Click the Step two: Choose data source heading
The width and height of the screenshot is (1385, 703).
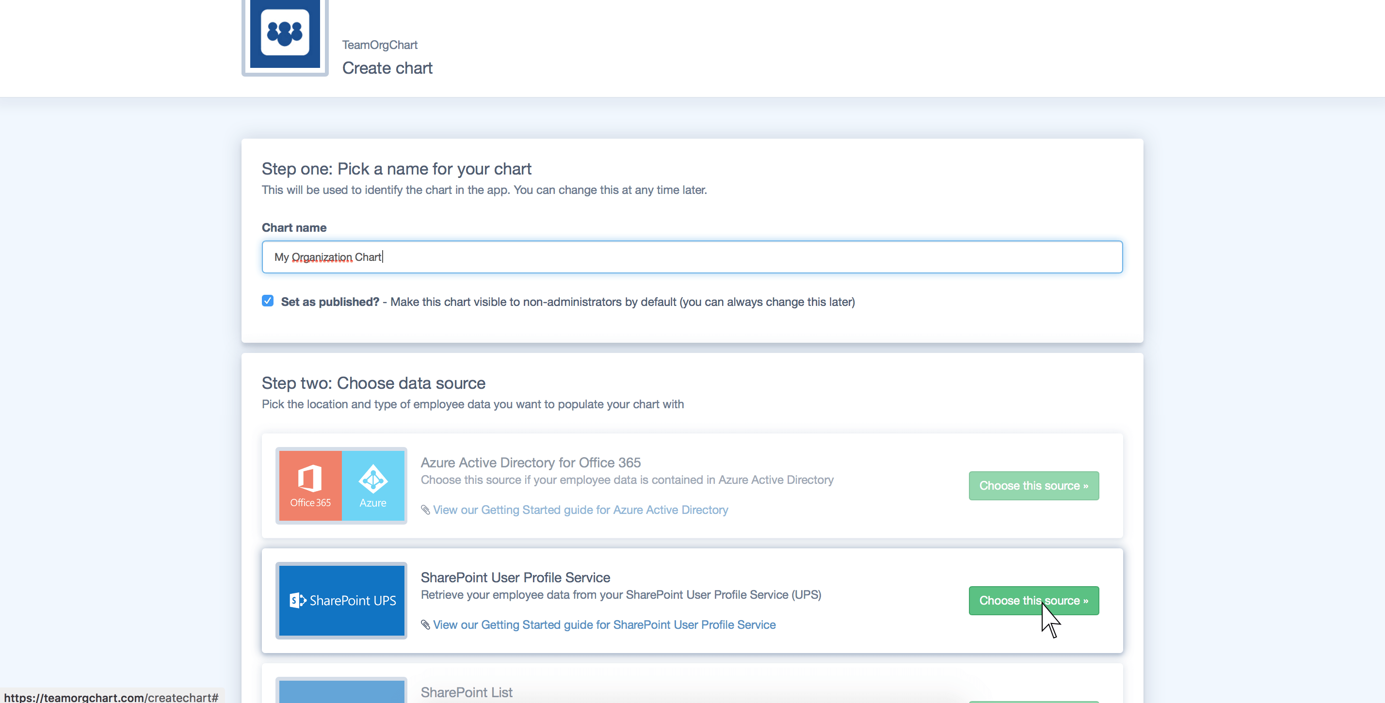[x=373, y=383]
